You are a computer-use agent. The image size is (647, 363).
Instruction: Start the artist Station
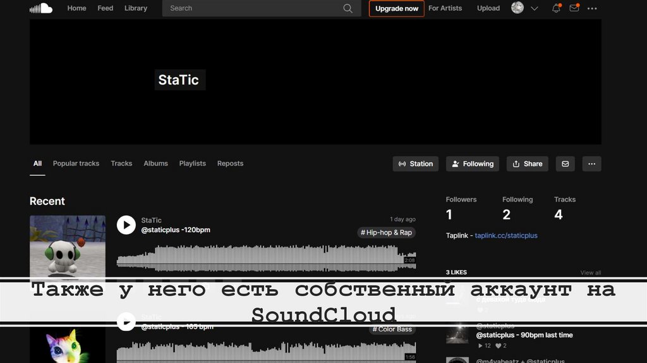[x=416, y=164]
